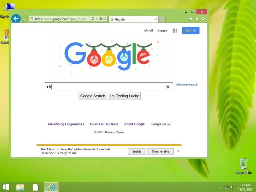Click the browser Forward arrow button
The width and height of the screenshot is (256, 192).
pos(25,19)
